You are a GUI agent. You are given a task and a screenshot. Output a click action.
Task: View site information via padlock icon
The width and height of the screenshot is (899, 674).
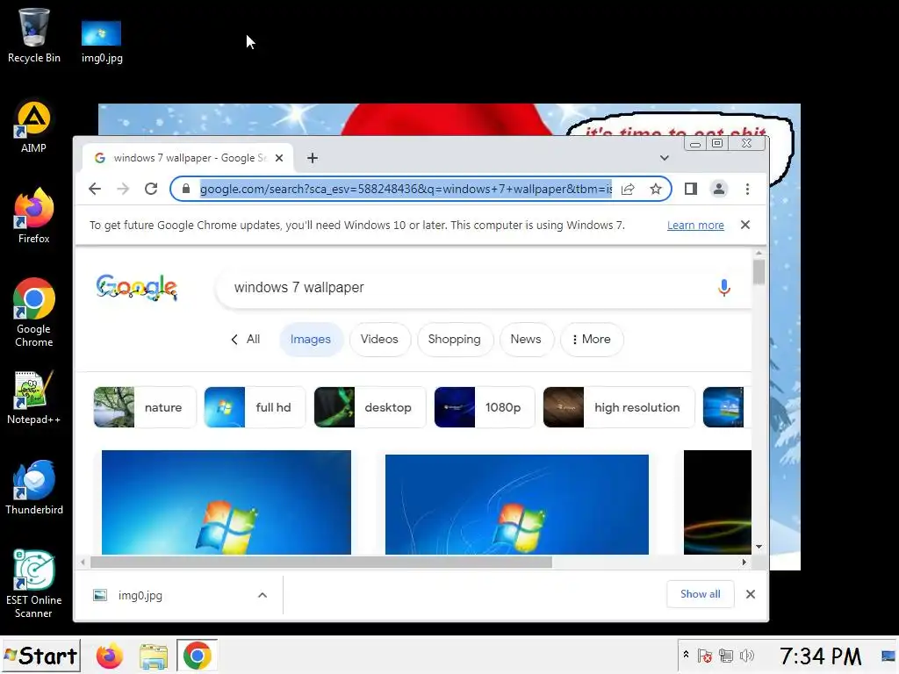coord(186,189)
